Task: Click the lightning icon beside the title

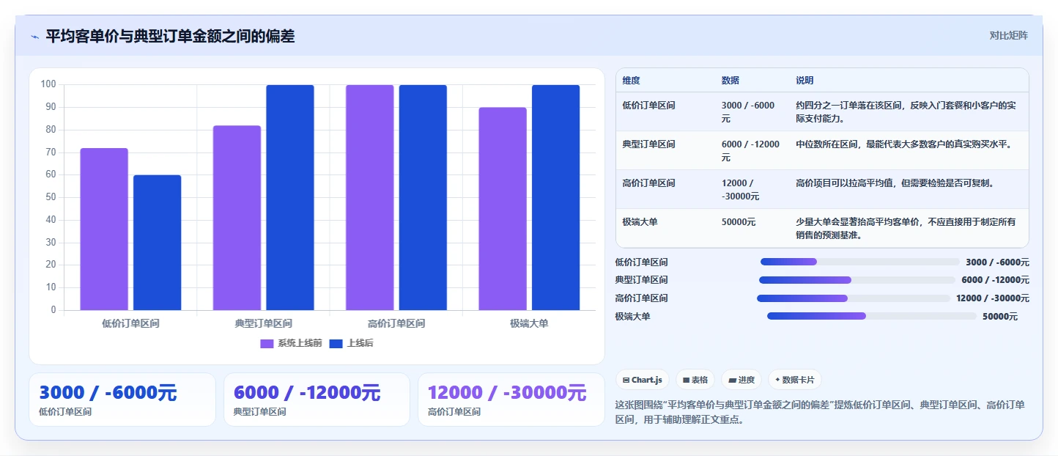Action: (34, 37)
